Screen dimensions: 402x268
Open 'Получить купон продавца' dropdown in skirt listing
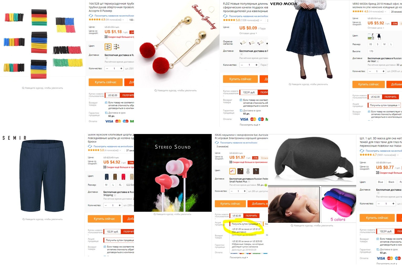384,105
